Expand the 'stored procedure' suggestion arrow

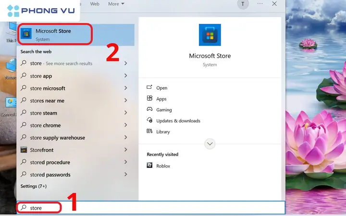tap(125, 162)
